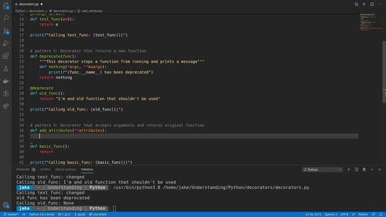Change the LF end of line sequence
386x217 pixels.
point(353,215)
